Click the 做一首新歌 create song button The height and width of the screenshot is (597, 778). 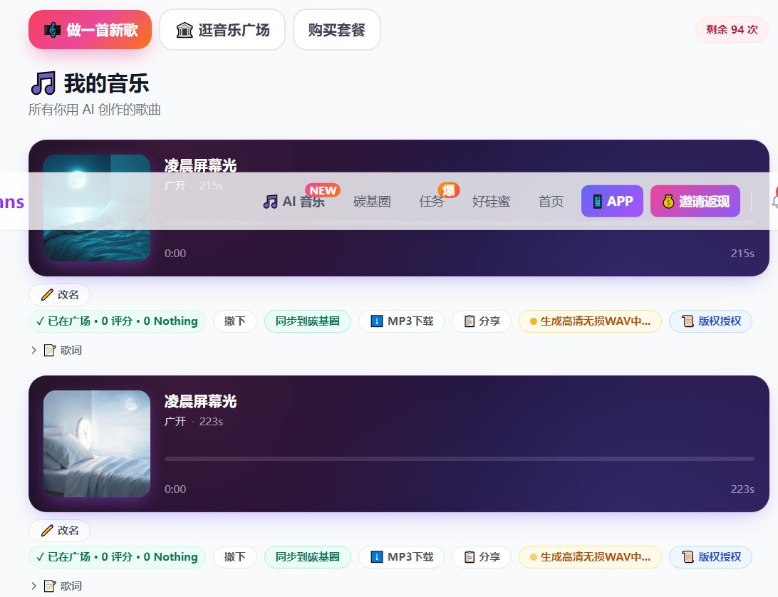pyautogui.click(x=90, y=30)
